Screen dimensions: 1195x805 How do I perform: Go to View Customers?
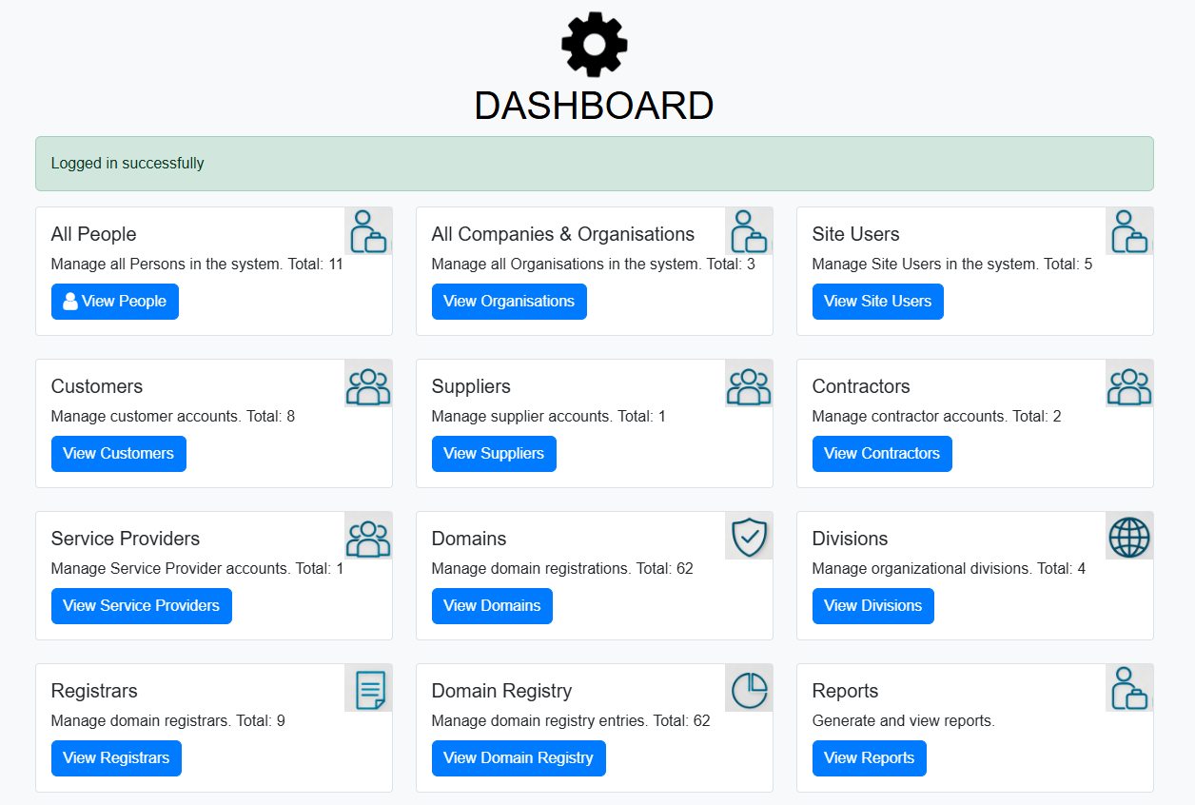pos(119,454)
